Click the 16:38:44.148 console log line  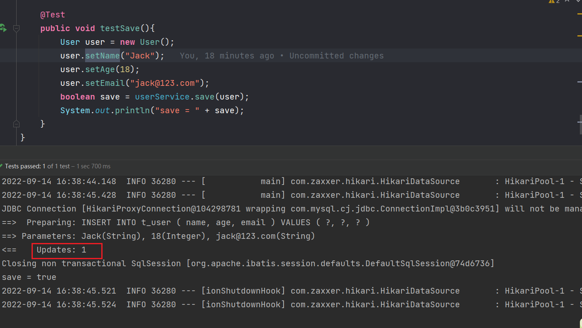click(x=291, y=181)
